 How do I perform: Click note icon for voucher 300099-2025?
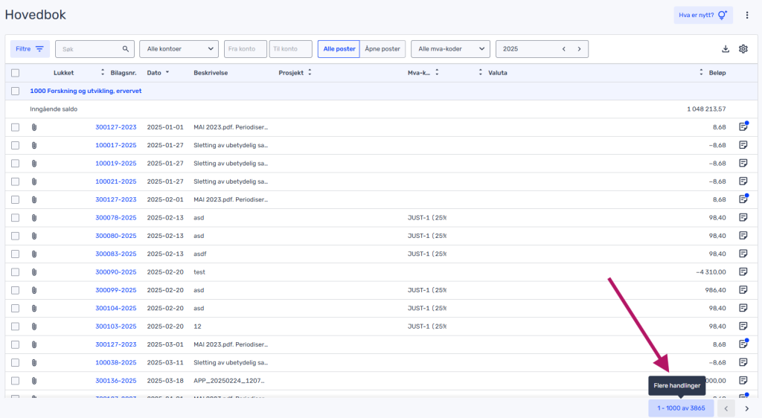(743, 290)
